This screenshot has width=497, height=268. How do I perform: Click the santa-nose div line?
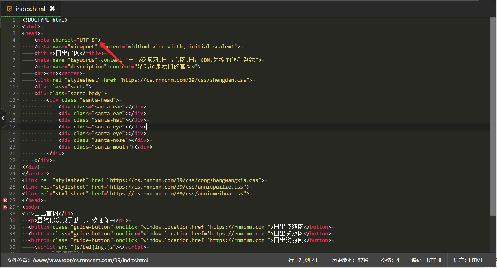point(104,140)
